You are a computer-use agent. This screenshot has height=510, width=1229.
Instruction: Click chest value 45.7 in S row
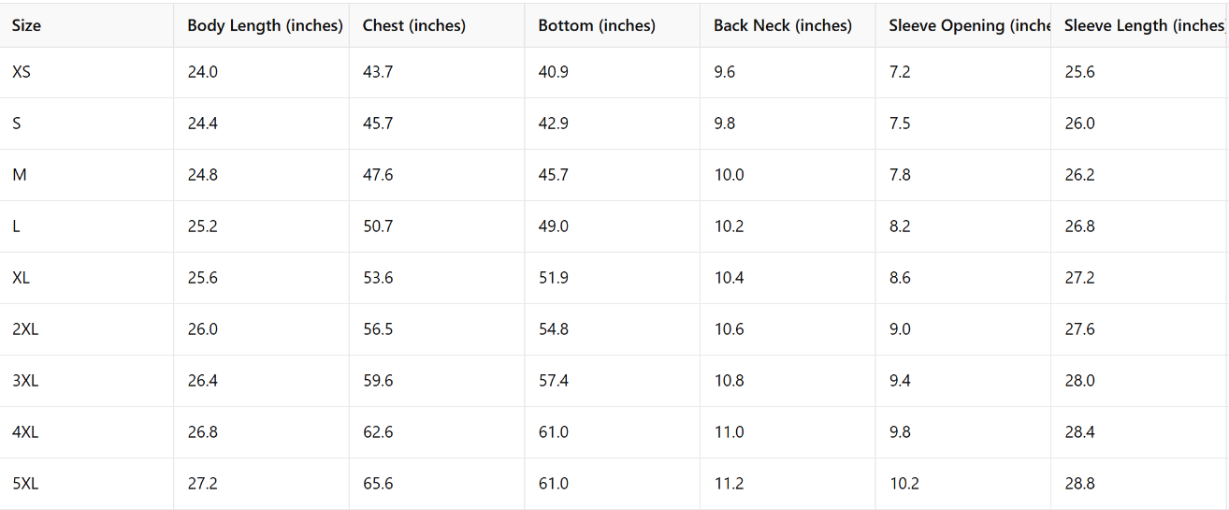point(378,124)
